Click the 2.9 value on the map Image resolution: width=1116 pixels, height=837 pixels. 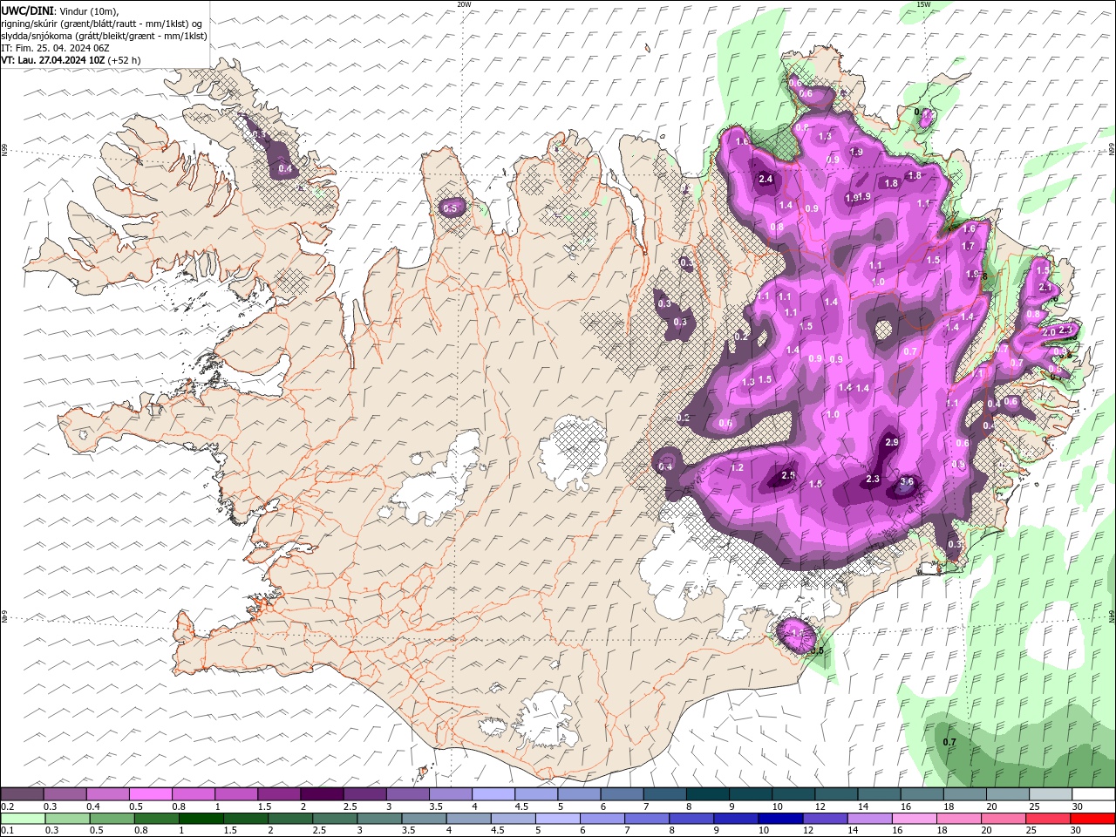[892, 443]
